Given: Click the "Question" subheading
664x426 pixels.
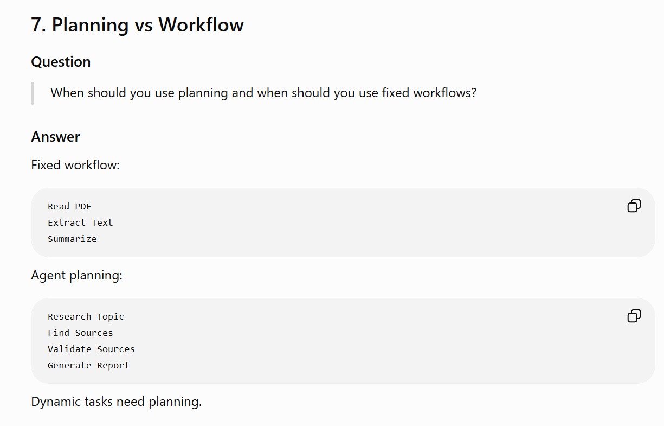Looking at the screenshot, I should [x=61, y=62].
